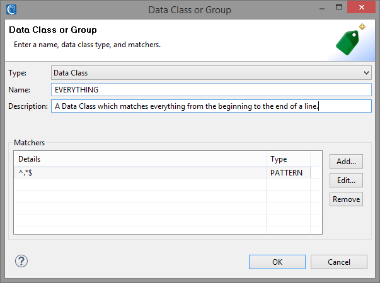This screenshot has width=380, height=283.
Task: Cancel the Data Class dialog
Action: tap(339, 262)
